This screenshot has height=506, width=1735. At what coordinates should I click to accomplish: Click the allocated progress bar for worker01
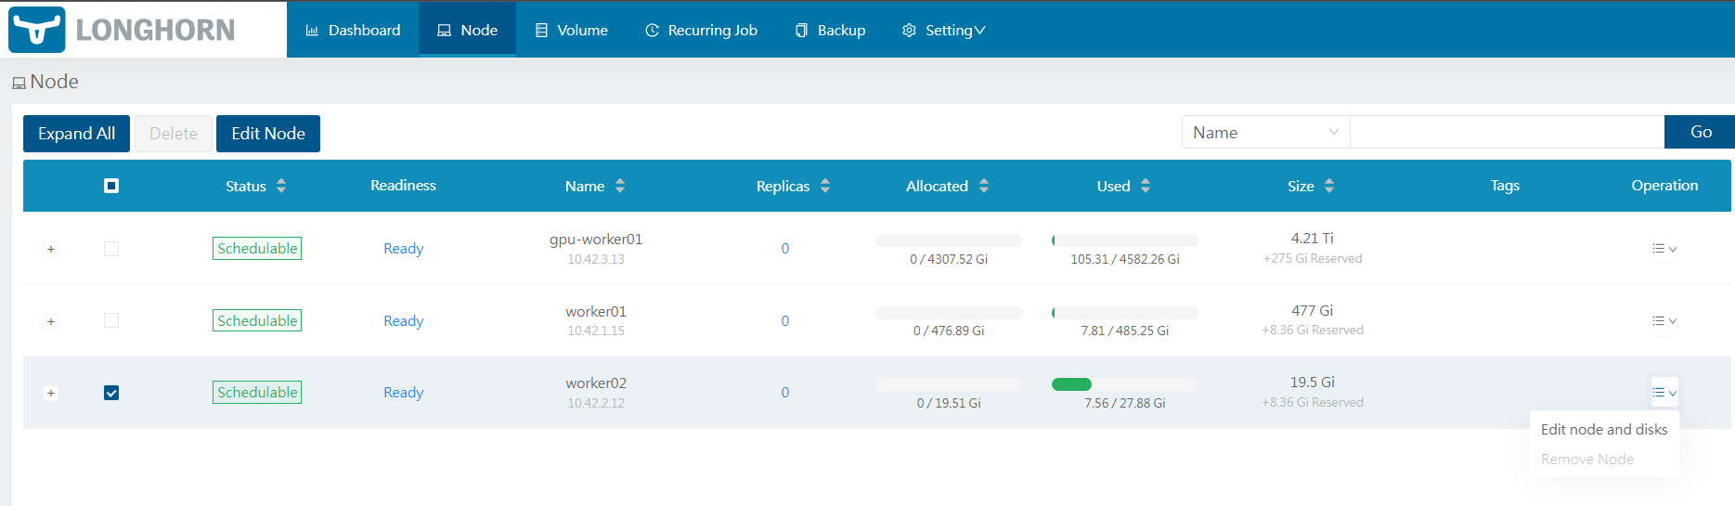point(949,313)
